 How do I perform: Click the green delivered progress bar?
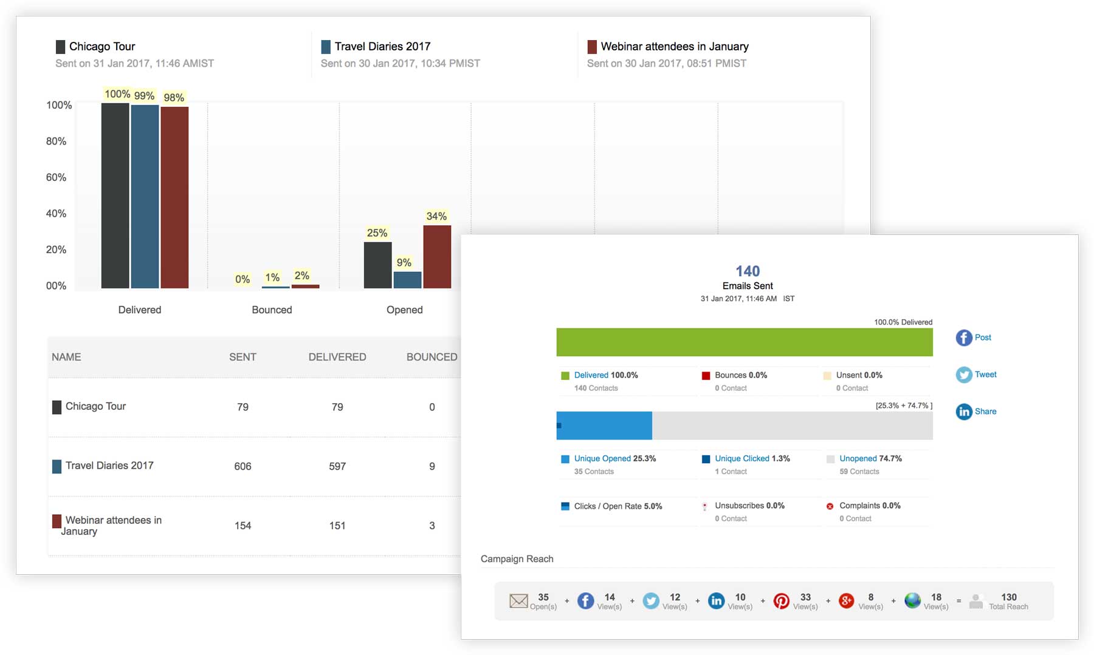[x=745, y=342]
